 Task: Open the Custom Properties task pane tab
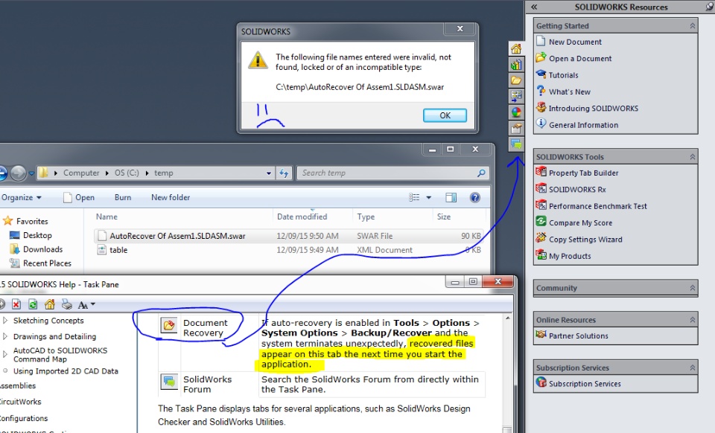tap(515, 129)
